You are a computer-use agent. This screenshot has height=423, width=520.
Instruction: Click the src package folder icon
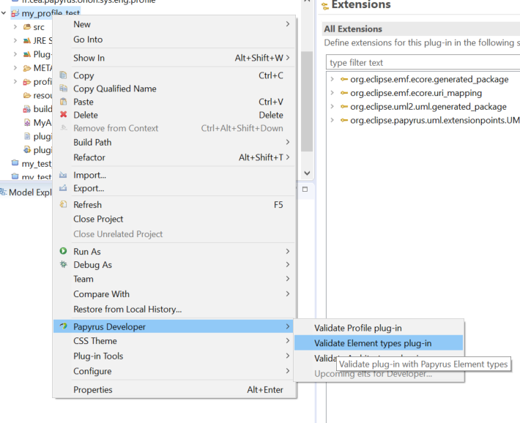click(x=27, y=27)
